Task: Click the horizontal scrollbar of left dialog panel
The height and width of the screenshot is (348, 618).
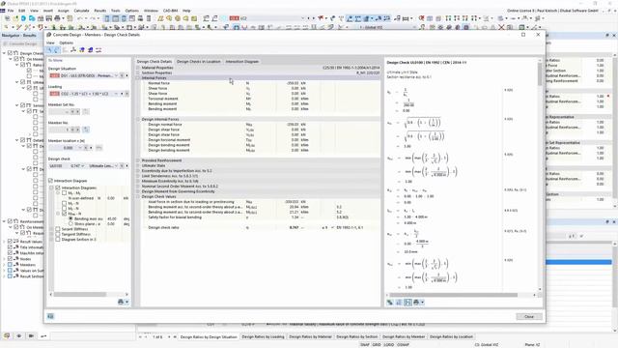Action: [x=79, y=294]
